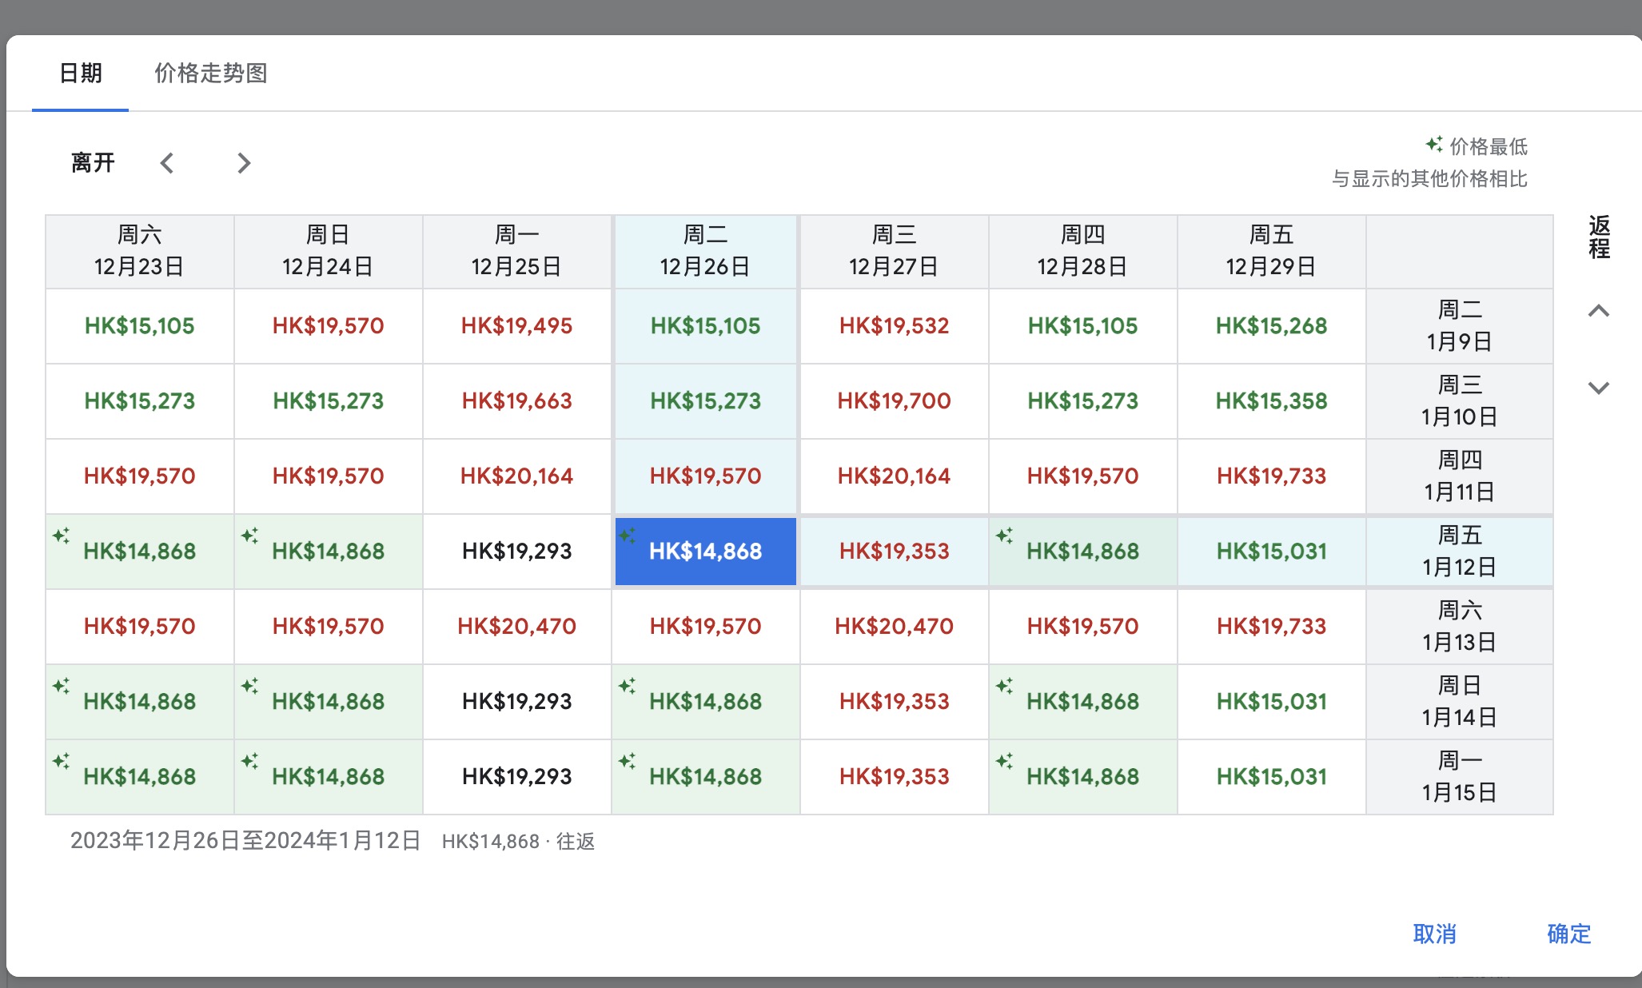Select HK$20,470 under 12月27日 for 1月13日
This screenshot has width=1642, height=988.
click(895, 627)
